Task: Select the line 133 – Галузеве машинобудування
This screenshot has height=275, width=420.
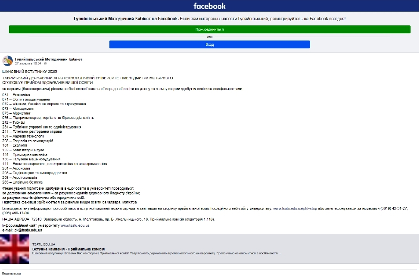Action: (x=31, y=159)
